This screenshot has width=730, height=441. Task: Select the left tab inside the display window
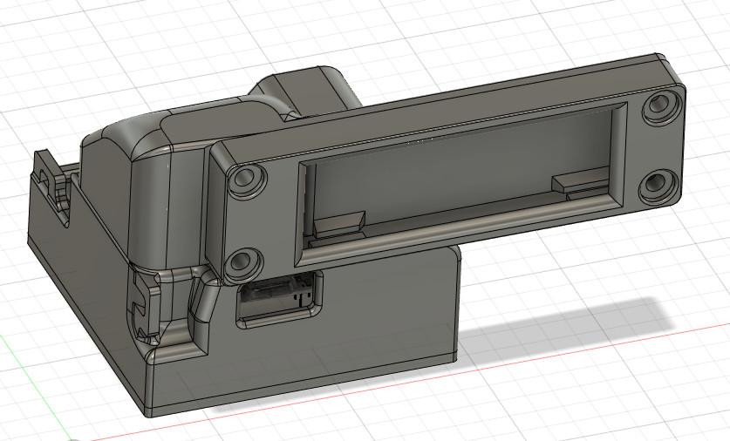pos(339,223)
